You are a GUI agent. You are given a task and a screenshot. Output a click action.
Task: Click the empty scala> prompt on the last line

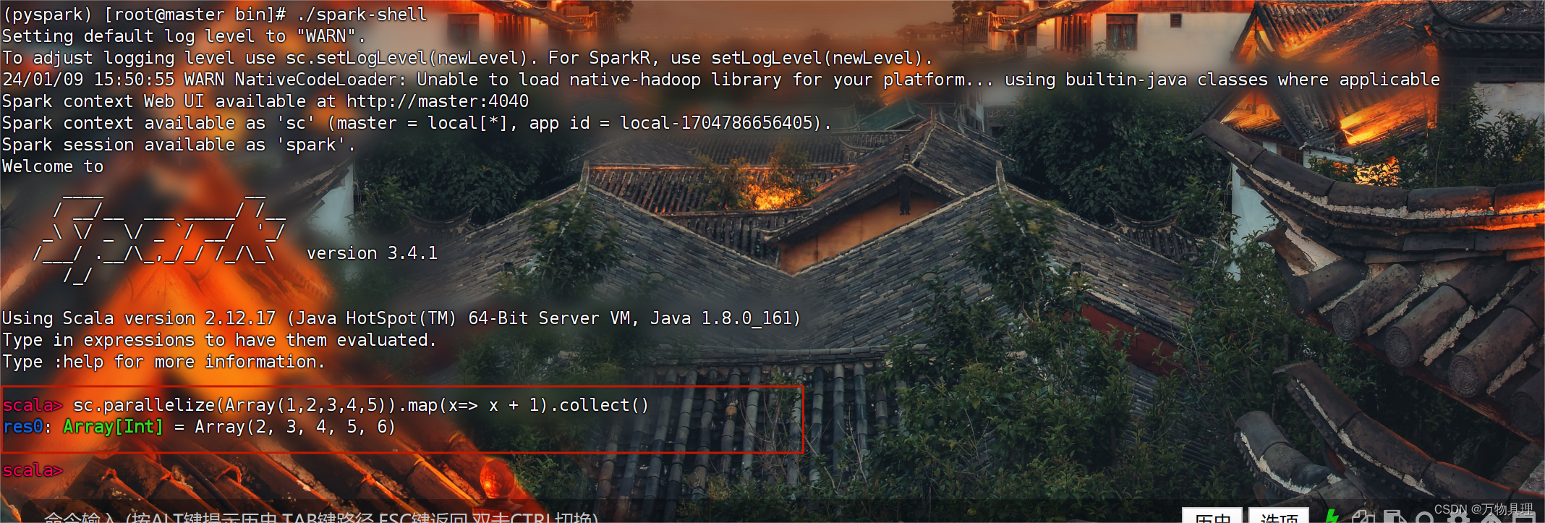click(33, 470)
